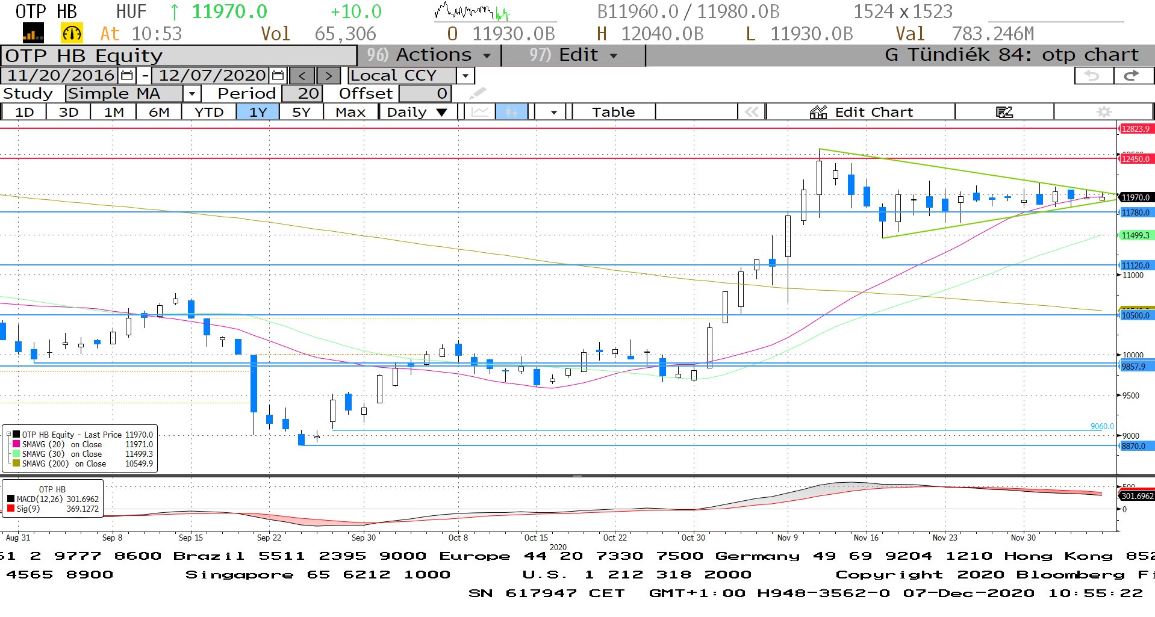Image resolution: width=1155 pixels, height=617 pixels.
Task: Switch to candlestick chart type
Action: (511, 112)
